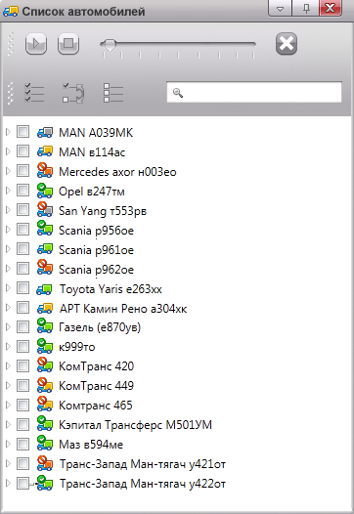Expand the к999то tree node
Image resolution: width=354 pixels, height=514 pixels.
point(8,346)
